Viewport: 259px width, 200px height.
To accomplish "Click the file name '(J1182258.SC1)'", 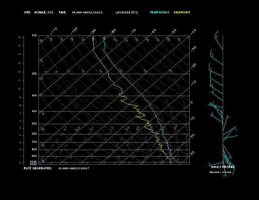I will pos(127,12).
